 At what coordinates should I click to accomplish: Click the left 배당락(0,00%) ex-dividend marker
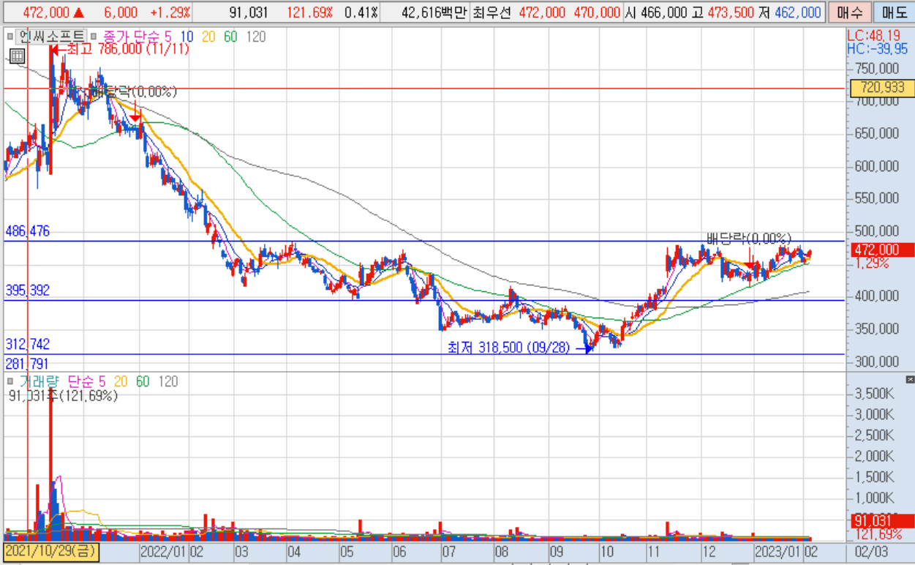click(133, 91)
